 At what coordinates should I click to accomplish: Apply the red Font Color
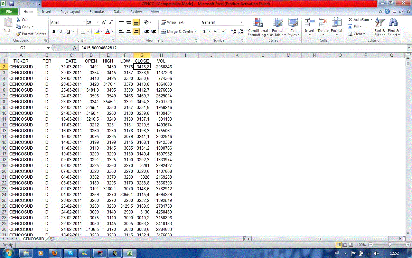(108, 32)
